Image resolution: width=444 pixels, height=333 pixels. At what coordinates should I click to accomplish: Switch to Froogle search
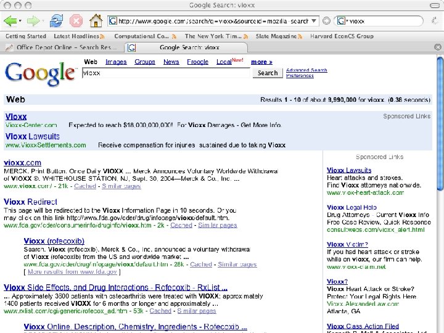[198, 62]
